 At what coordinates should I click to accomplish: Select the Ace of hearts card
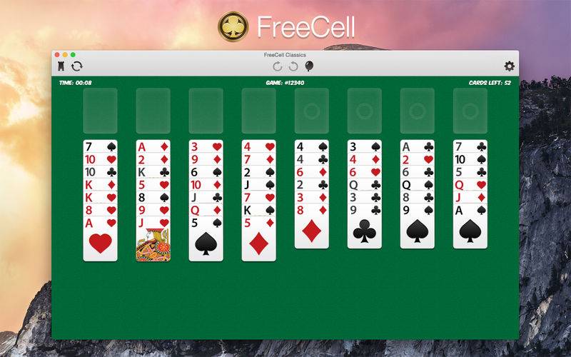100,239
